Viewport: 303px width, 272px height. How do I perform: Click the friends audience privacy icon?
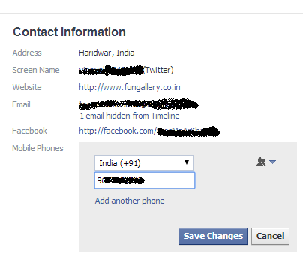click(x=261, y=162)
